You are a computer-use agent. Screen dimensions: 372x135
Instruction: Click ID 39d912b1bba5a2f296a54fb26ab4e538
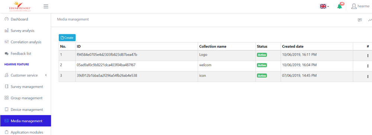(107, 75)
